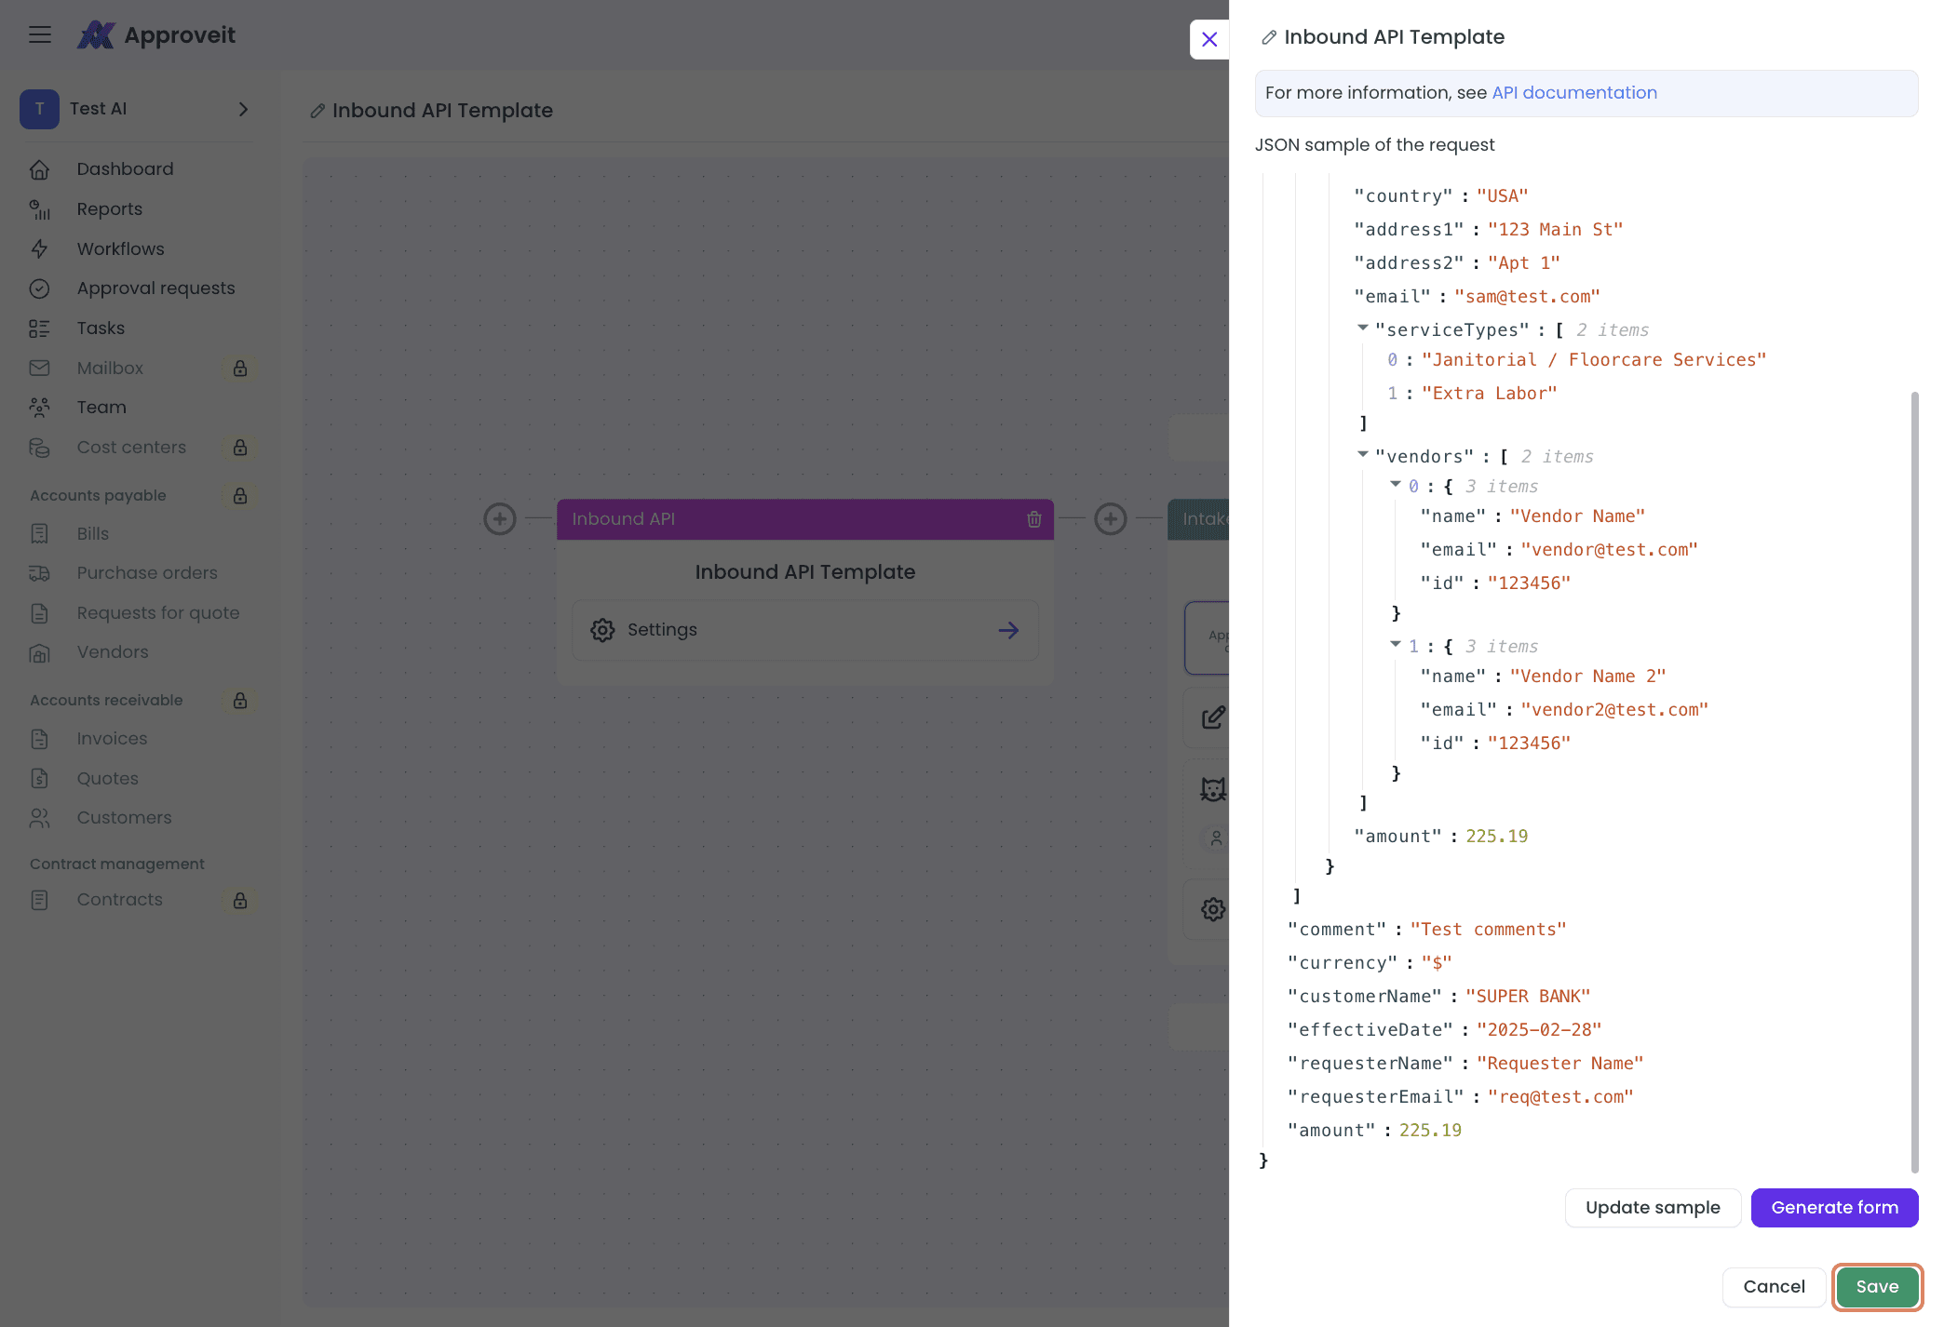This screenshot has width=1944, height=1327.
Task: Save the Inbound API Template
Action: 1877,1287
